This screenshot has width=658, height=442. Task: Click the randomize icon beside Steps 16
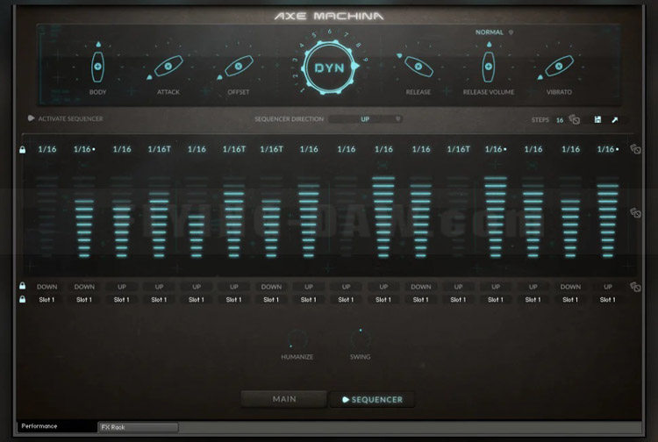tap(575, 119)
